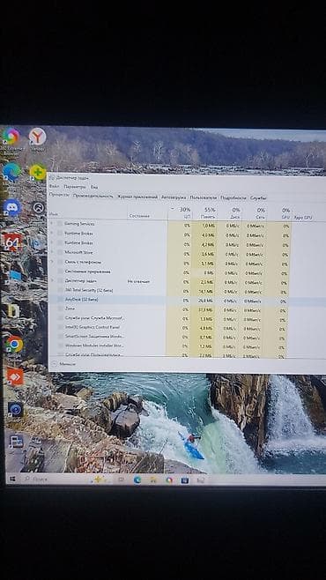Click the Edge icon on the taskbar
Viewport: 326px width, 580px height.
tap(137, 480)
